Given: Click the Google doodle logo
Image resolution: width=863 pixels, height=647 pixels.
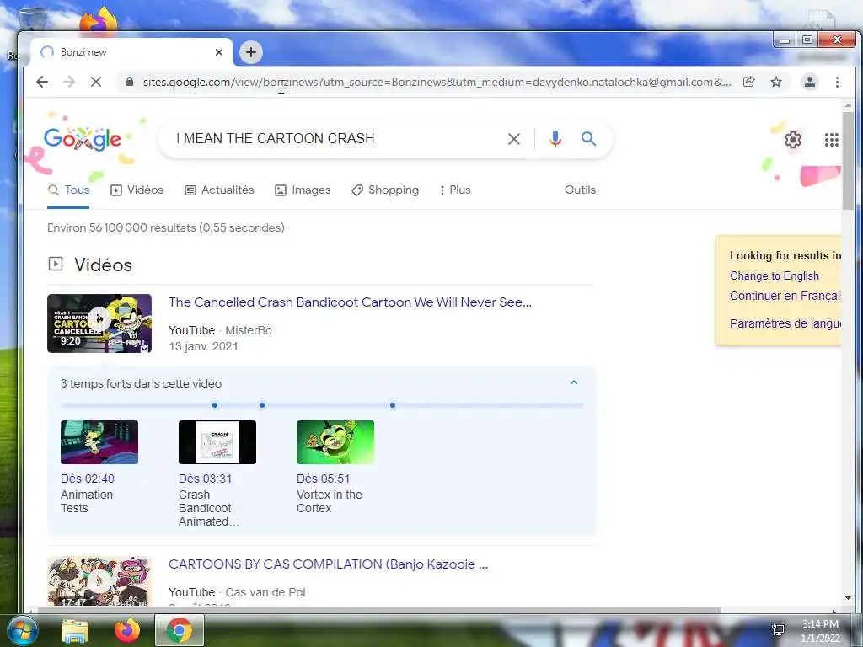Looking at the screenshot, I should [x=83, y=139].
